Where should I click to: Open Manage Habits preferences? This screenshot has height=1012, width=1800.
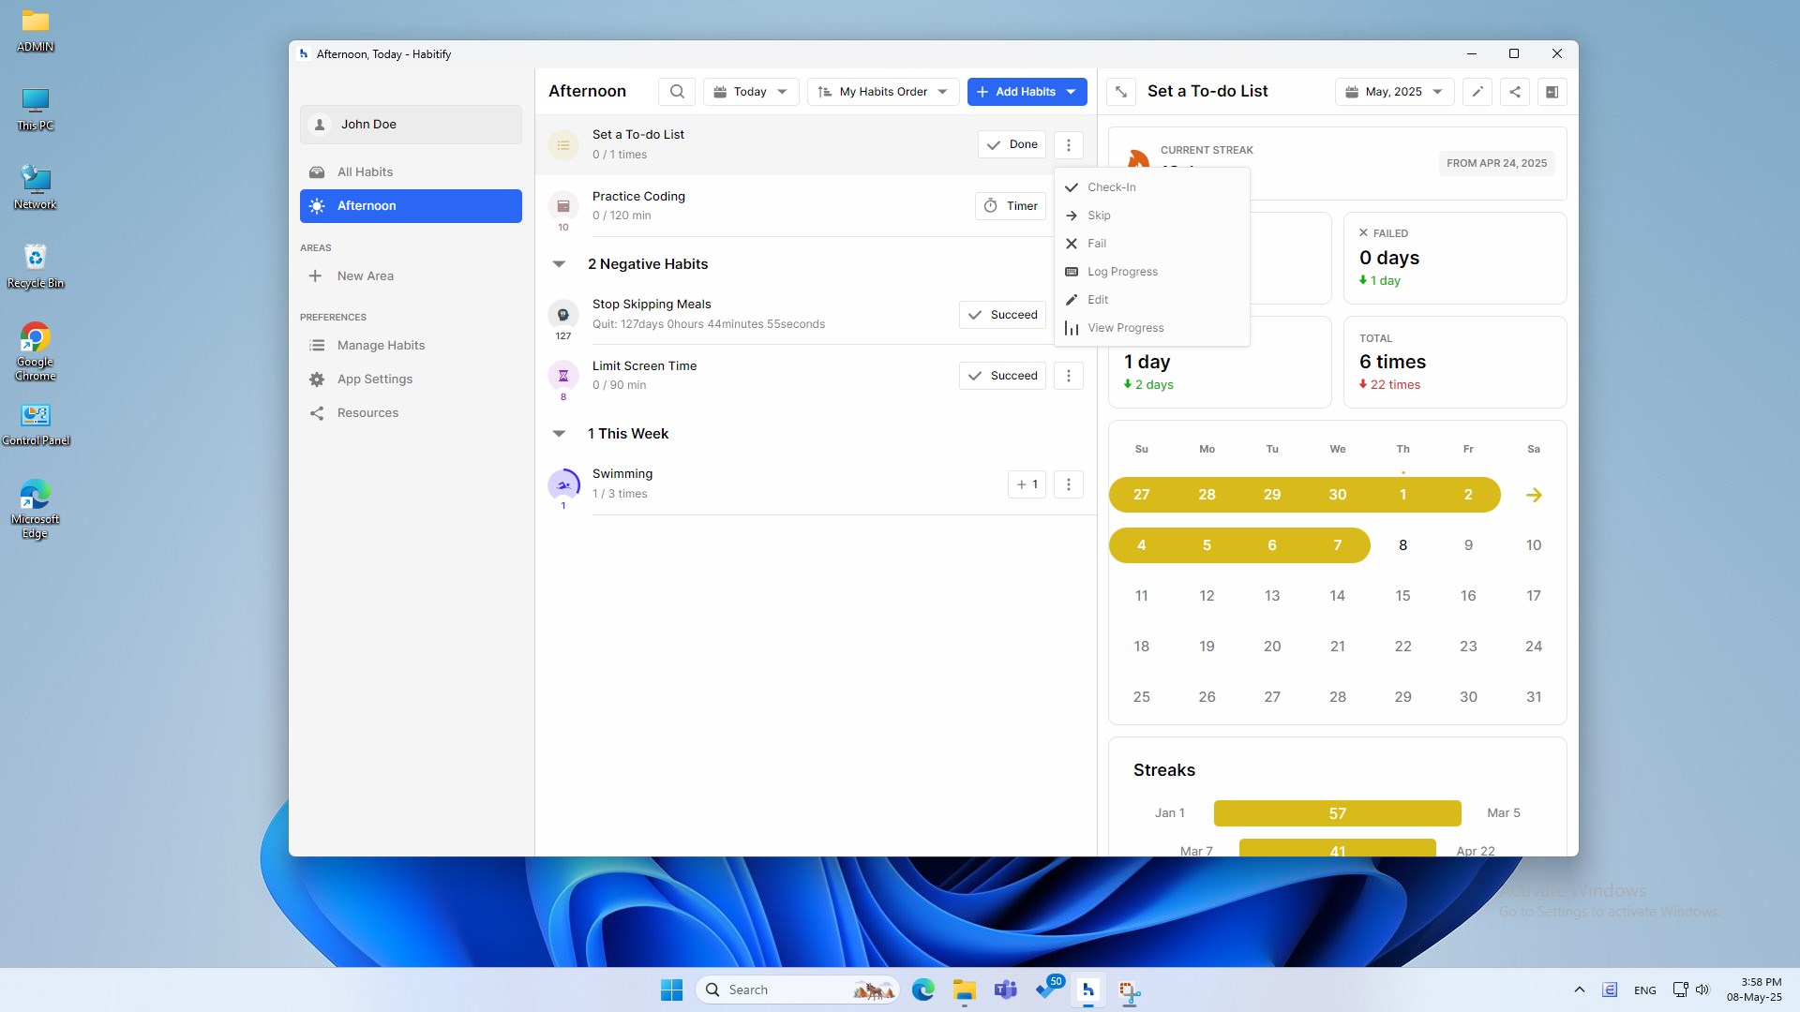(x=411, y=346)
